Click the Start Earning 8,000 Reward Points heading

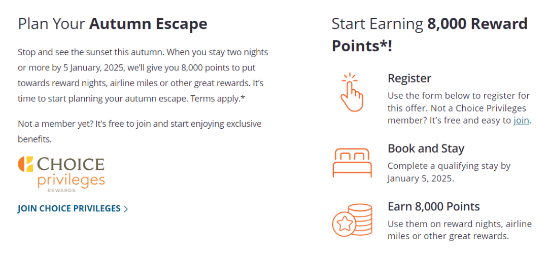(x=430, y=35)
